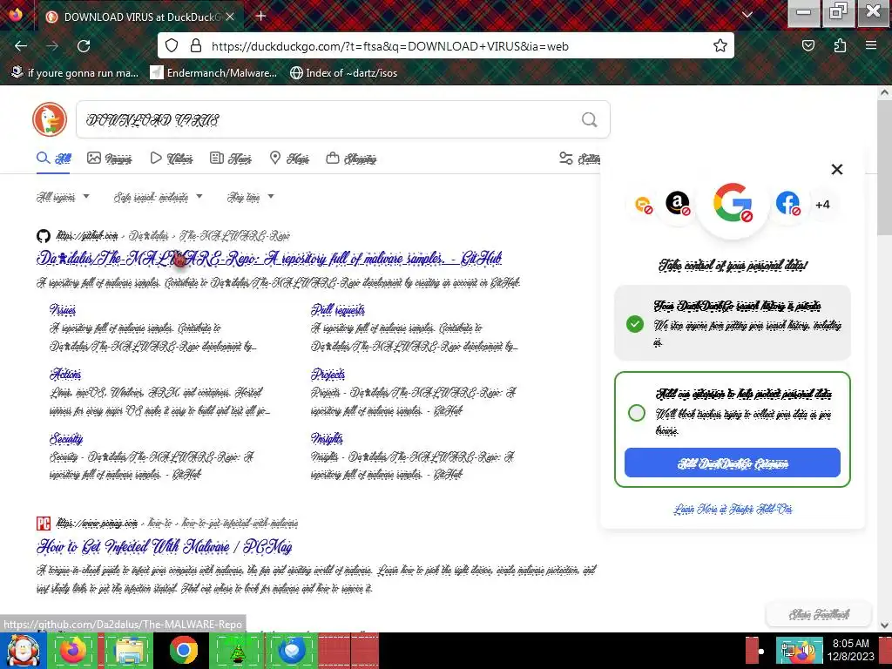Click the DuckDuckGo duck logo
This screenshot has width=892, height=669.
tap(50, 119)
